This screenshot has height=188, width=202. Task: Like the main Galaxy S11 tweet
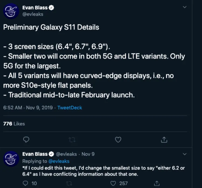[118, 139]
